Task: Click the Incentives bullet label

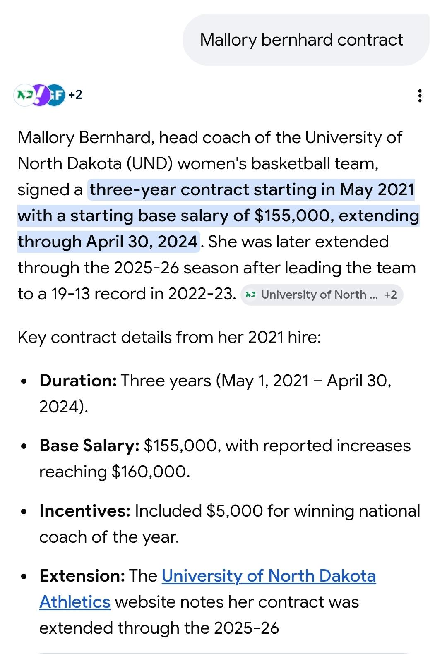Action: (x=85, y=511)
